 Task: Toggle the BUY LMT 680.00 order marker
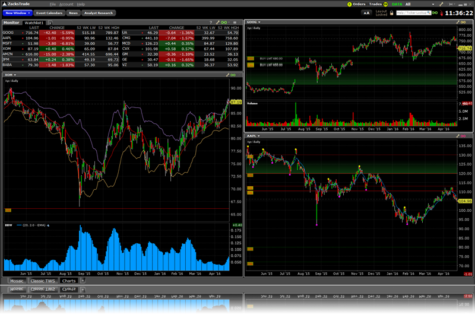tap(271, 58)
